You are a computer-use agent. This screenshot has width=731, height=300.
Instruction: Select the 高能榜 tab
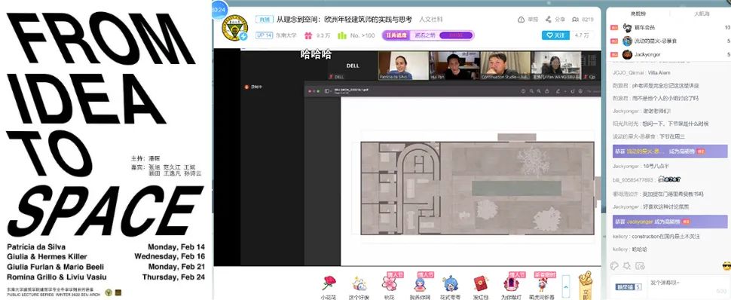(x=638, y=14)
